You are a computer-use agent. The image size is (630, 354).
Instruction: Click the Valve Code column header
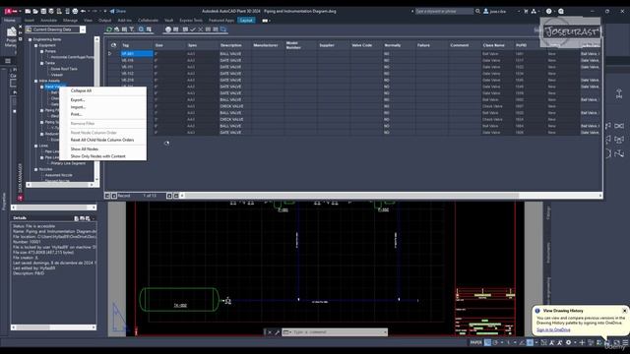[x=366, y=45]
